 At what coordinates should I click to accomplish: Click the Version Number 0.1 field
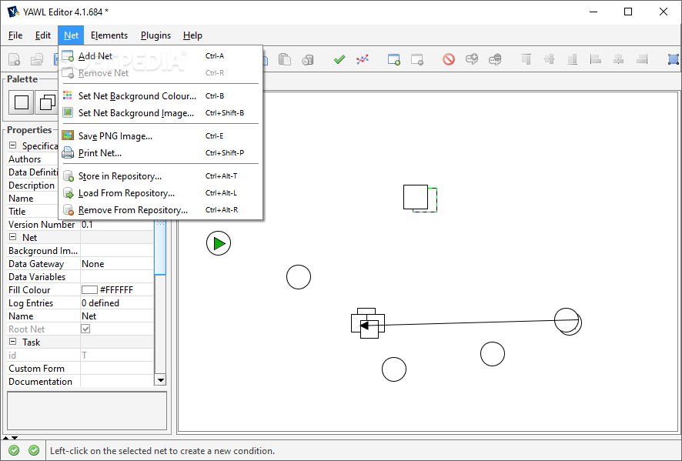coord(116,225)
